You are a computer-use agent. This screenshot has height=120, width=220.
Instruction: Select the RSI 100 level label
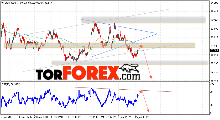point(212,84)
